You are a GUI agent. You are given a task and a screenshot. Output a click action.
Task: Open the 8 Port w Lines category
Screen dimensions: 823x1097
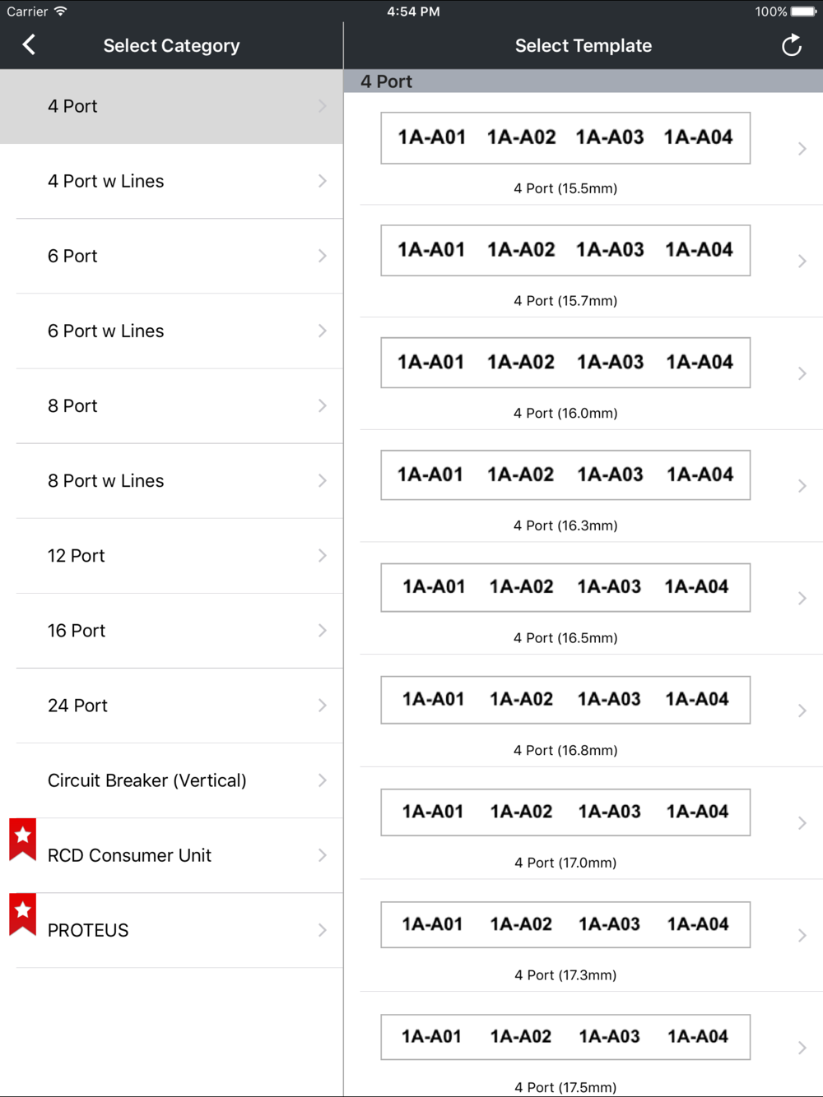pyautogui.click(x=171, y=481)
